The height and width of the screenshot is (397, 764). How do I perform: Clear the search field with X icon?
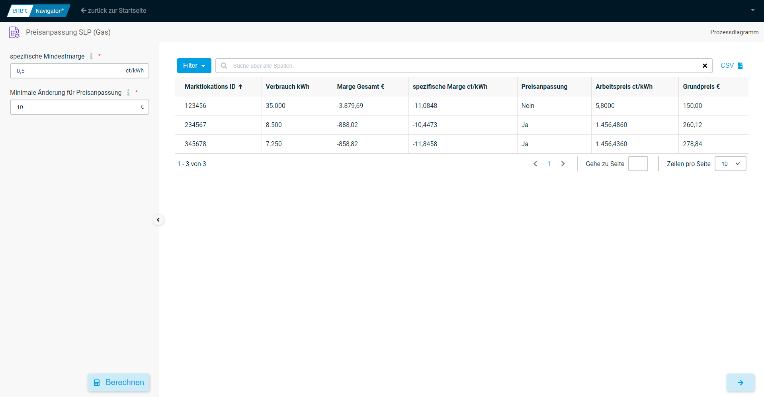point(705,66)
